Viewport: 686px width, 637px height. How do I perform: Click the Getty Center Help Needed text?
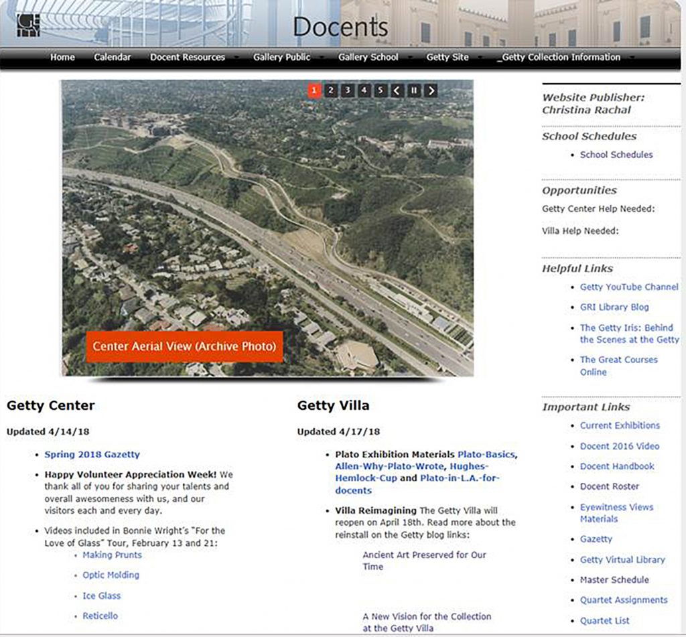click(598, 209)
